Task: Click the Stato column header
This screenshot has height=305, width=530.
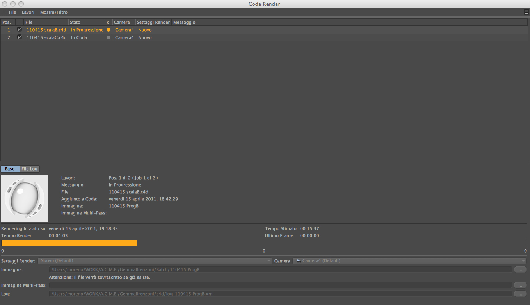Action: (87, 22)
